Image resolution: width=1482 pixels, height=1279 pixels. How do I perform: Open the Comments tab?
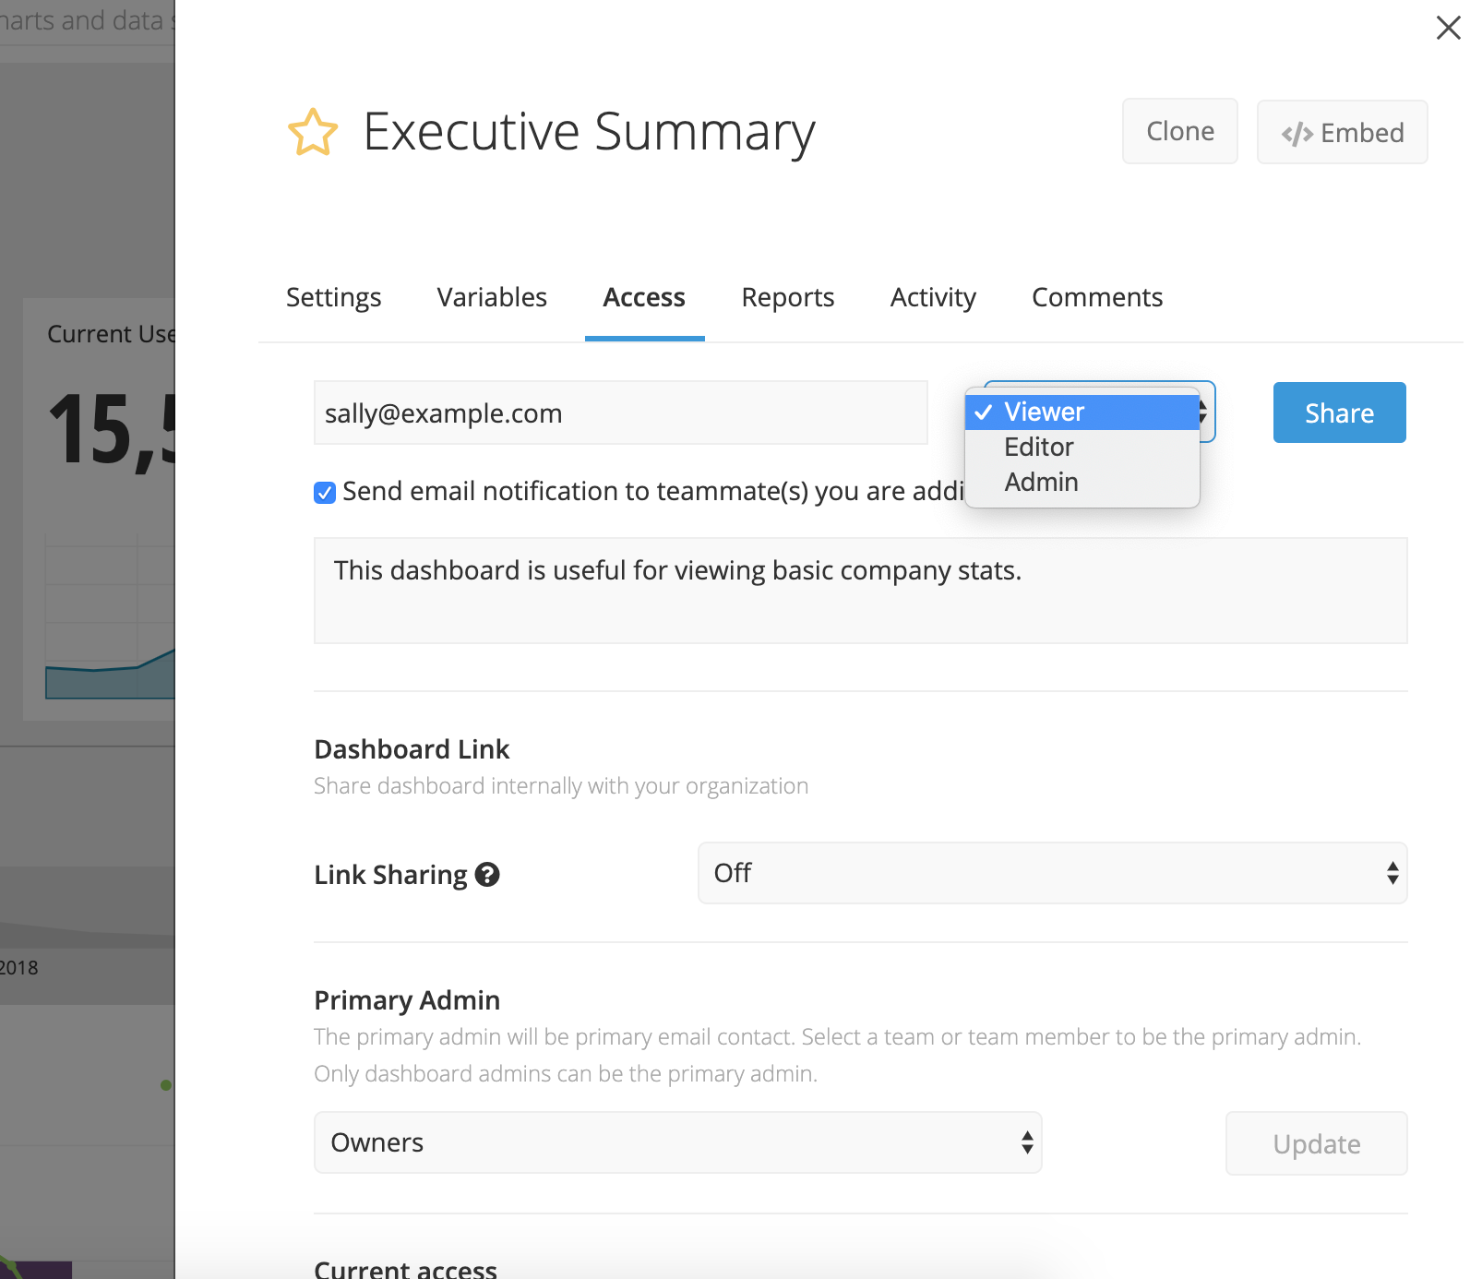(1097, 297)
